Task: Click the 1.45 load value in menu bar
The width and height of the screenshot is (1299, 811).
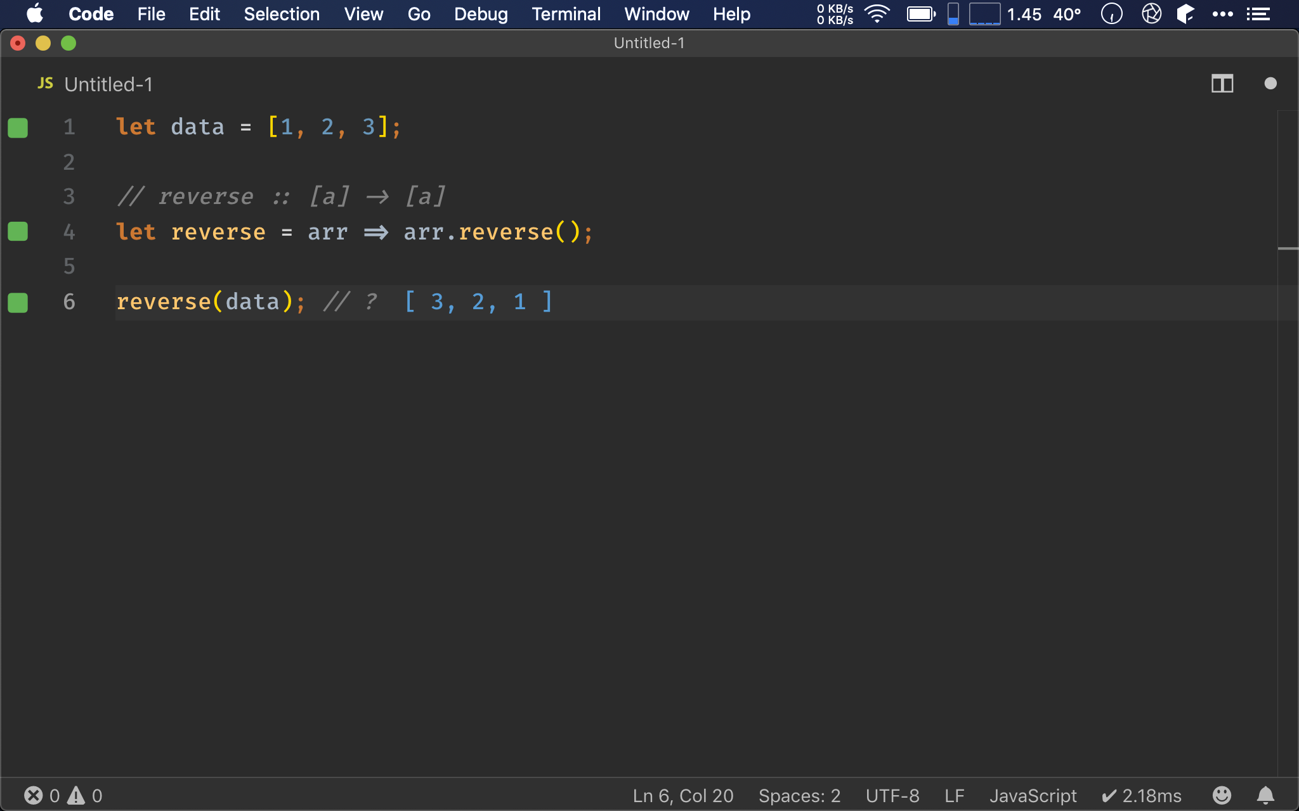Action: [x=1024, y=14]
